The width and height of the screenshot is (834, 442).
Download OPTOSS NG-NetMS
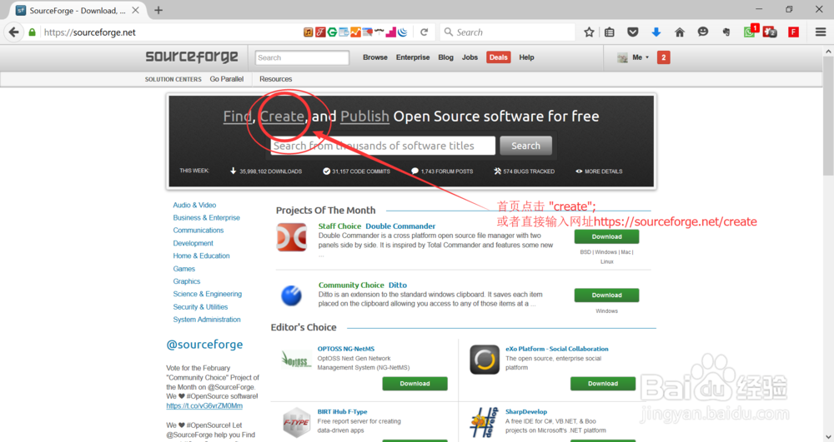414,383
